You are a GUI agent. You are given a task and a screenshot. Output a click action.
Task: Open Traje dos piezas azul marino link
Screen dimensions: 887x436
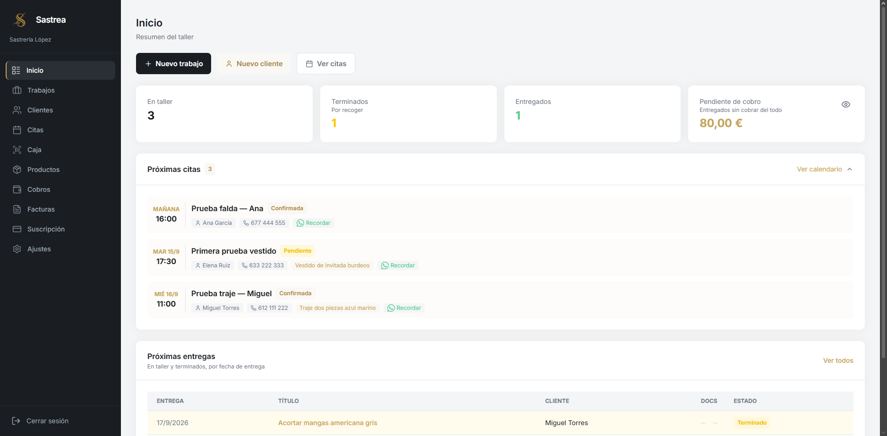pos(338,308)
